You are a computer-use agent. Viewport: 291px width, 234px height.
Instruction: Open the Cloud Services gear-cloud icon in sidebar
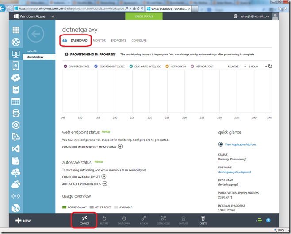(16, 78)
